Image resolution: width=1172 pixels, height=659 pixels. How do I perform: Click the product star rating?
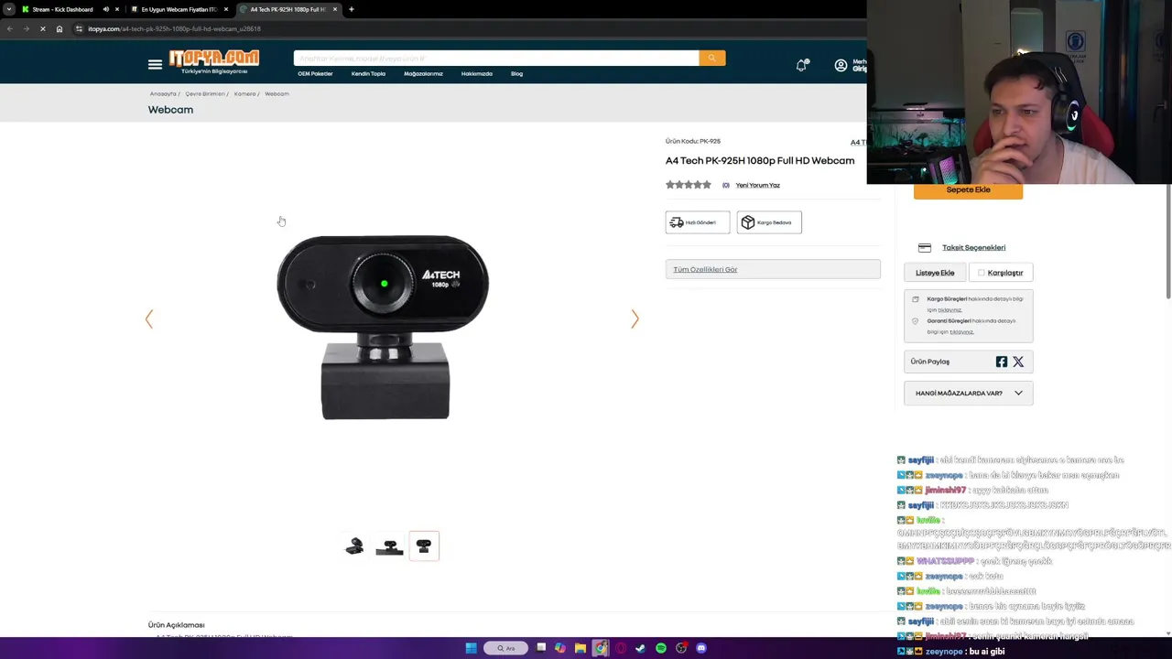(x=689, y=185)
